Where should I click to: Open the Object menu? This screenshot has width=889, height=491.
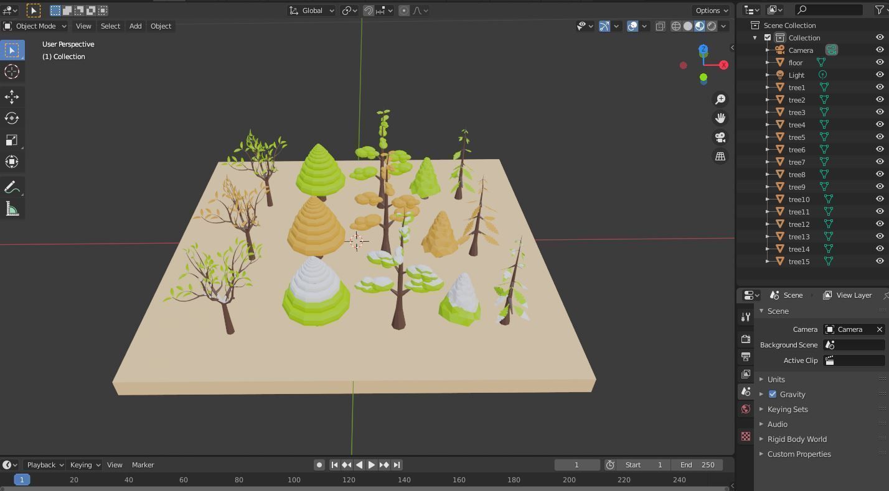point(161,26)
